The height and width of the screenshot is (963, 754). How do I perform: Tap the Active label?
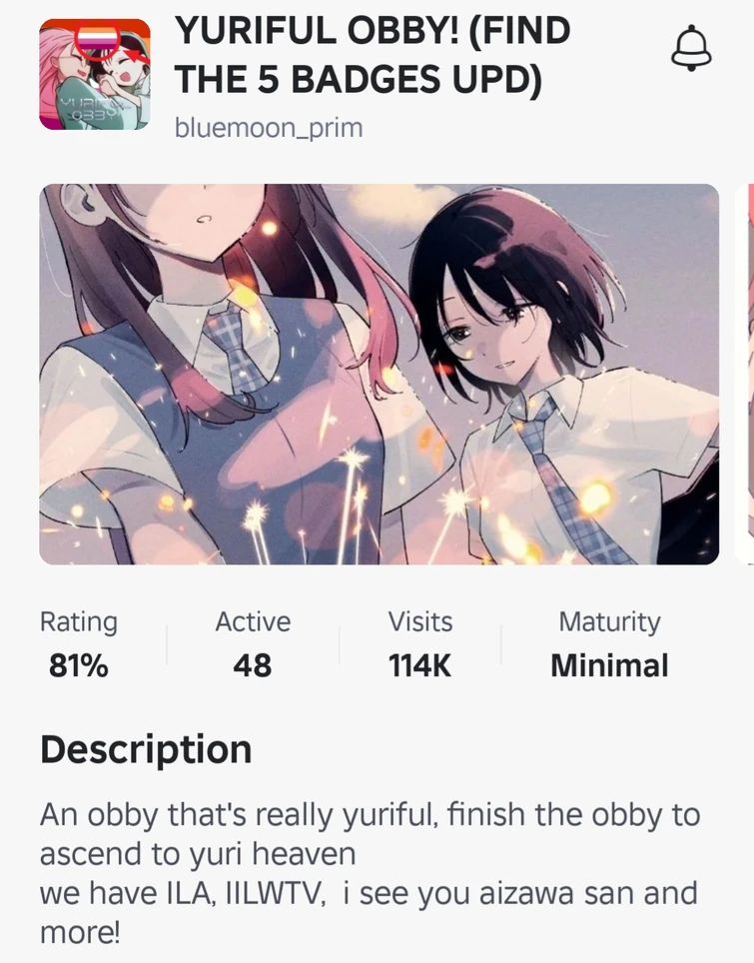pyautogui.click(x=253, y=621)
